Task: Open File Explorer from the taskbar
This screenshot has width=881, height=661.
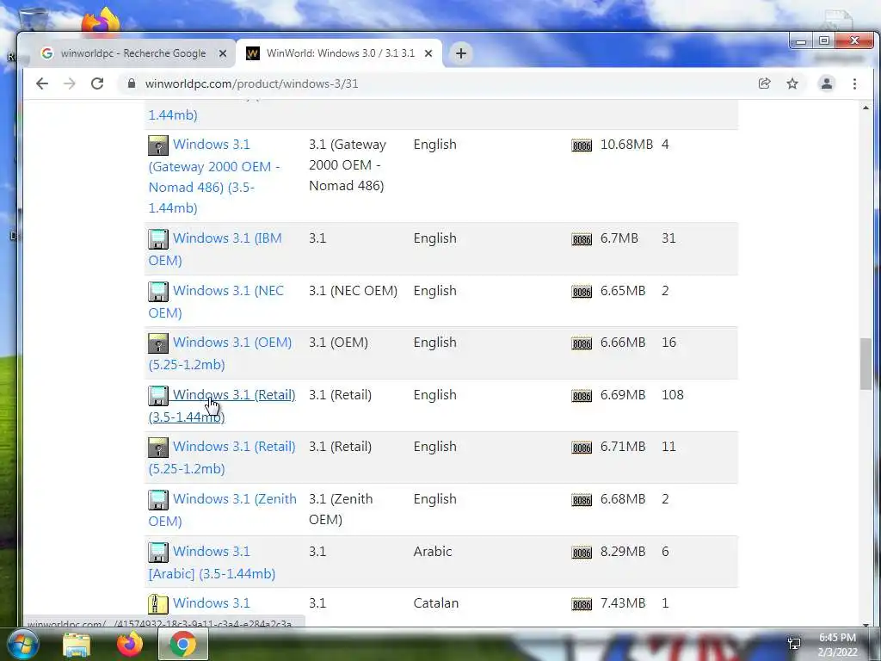Action: tap(77, 645)
